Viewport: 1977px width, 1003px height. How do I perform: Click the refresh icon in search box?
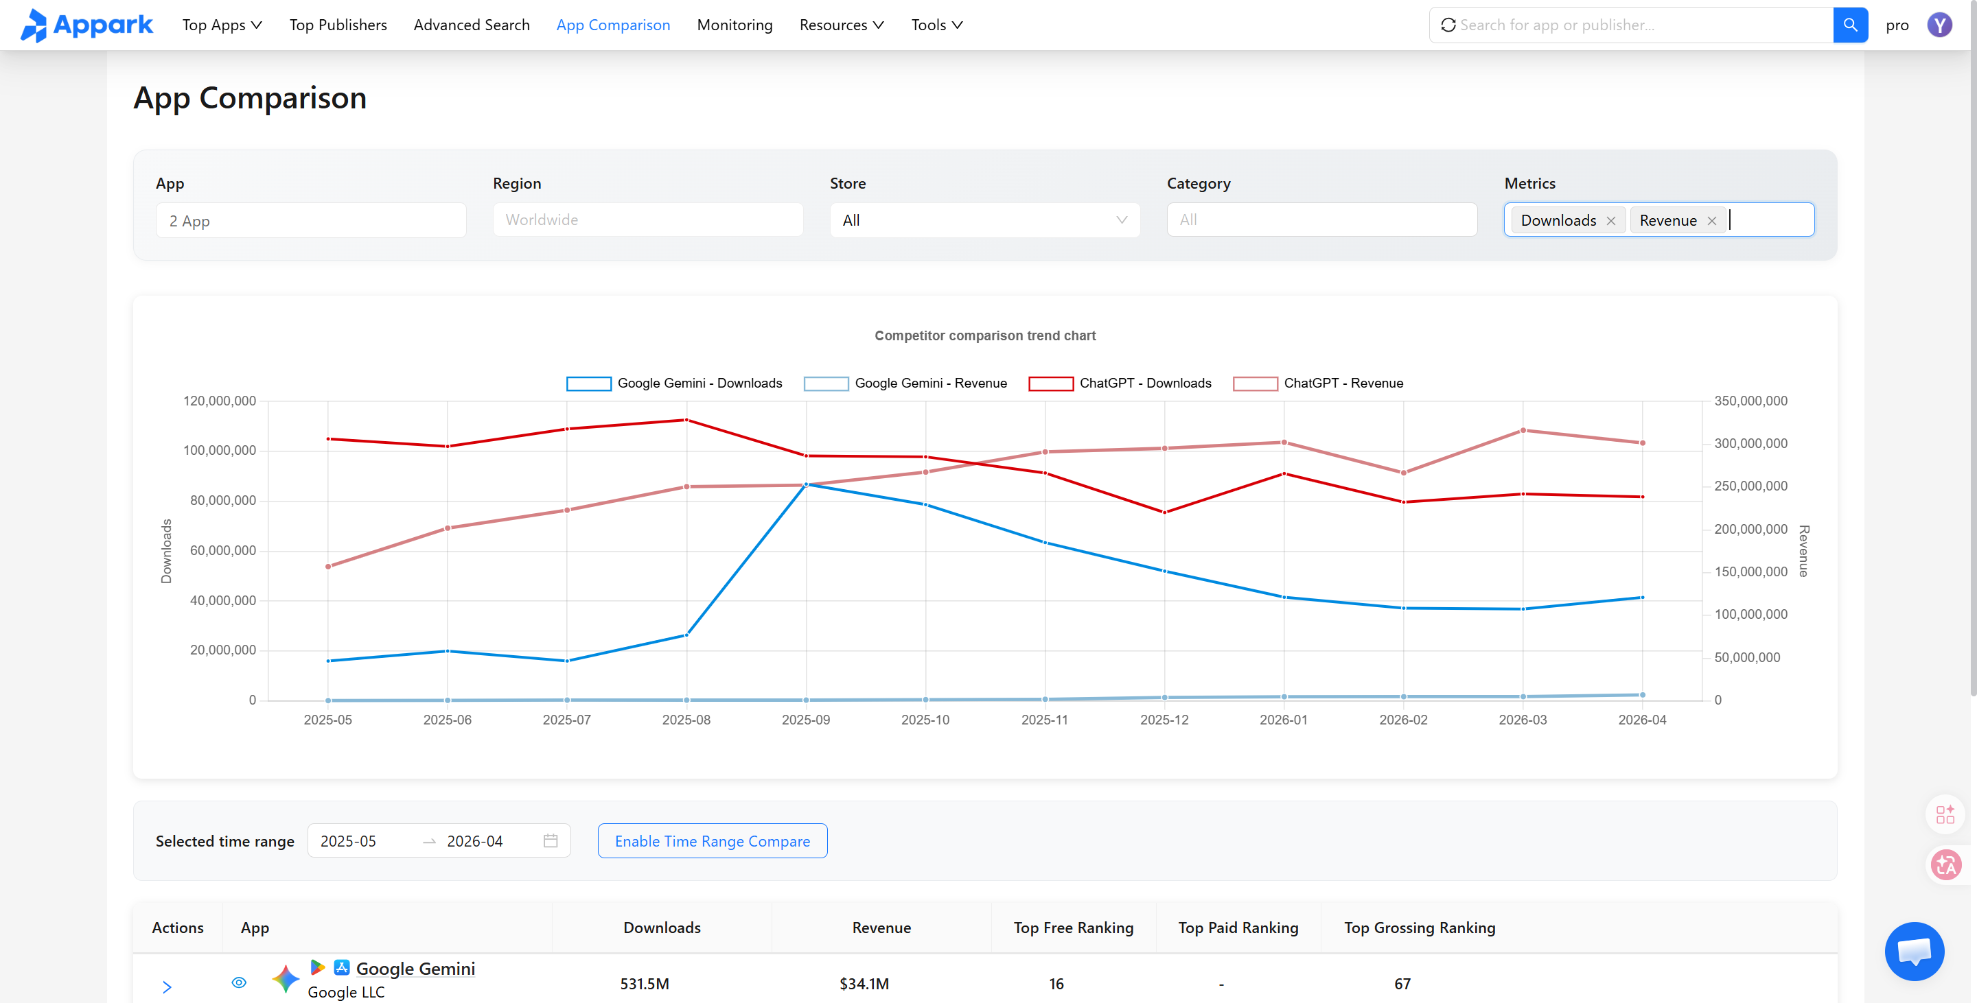point(1448,25)
